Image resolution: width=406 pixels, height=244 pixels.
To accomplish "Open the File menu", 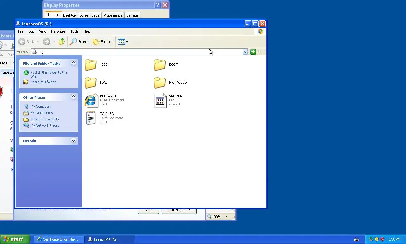I will tap(21, 31).
